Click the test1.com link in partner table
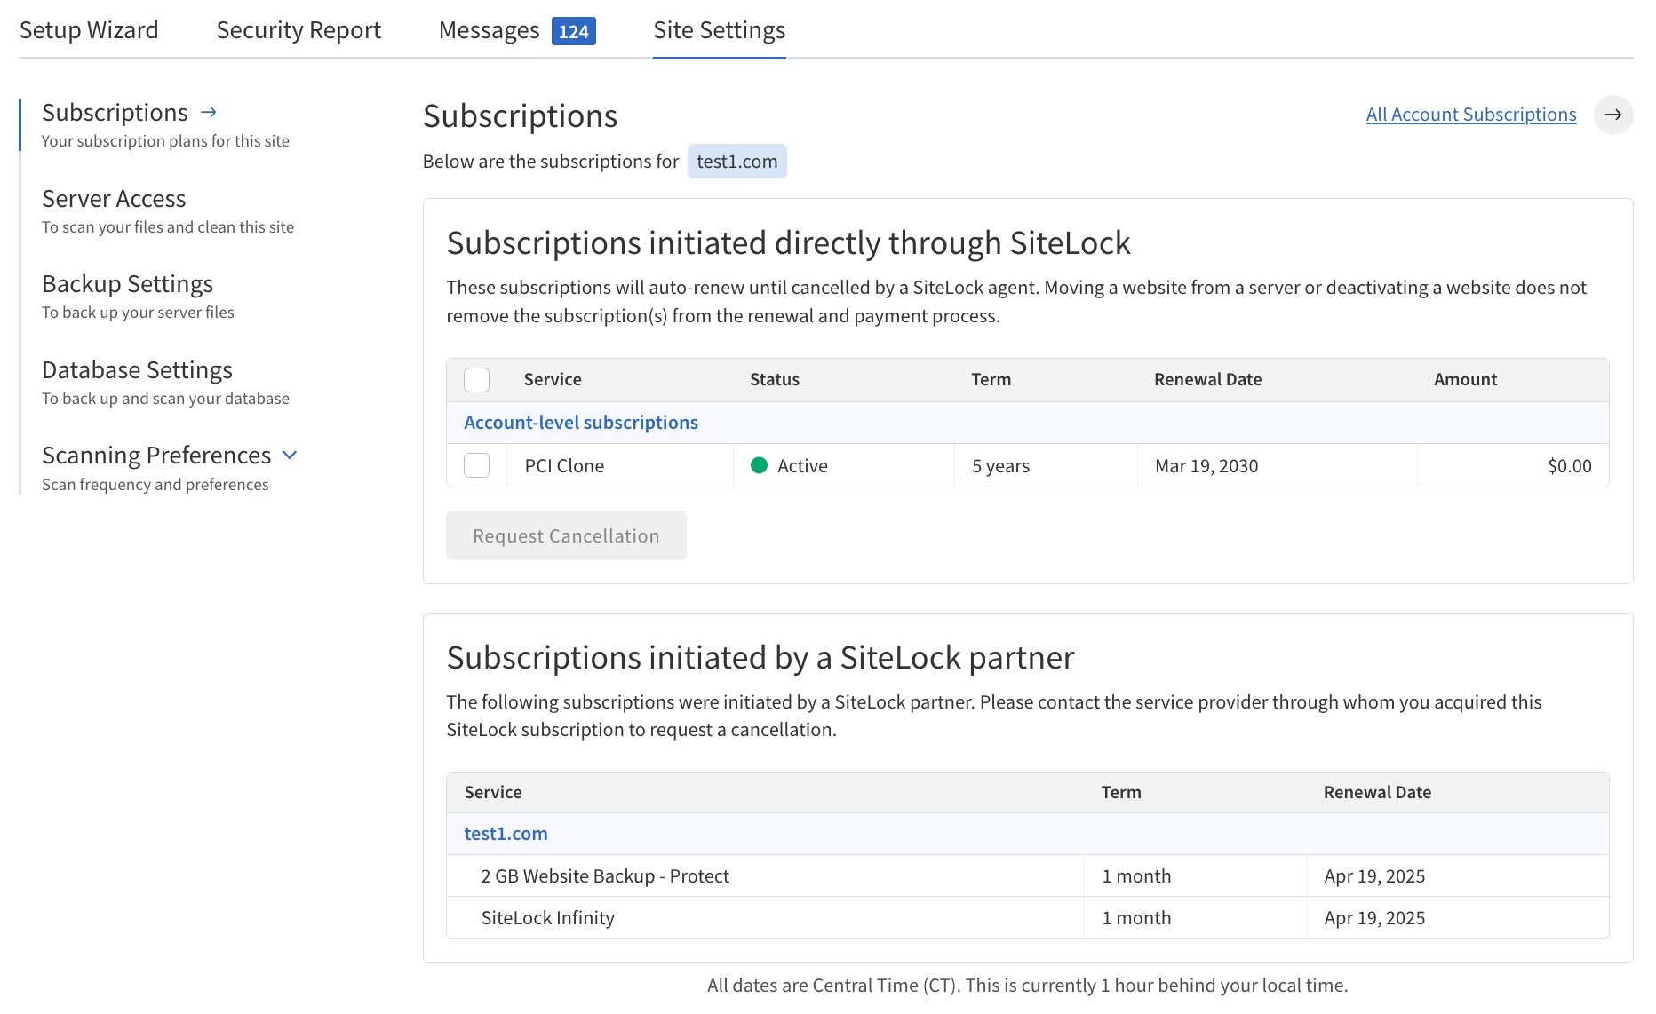Viewport: 1656px width, 1014px height. (506, 834)
